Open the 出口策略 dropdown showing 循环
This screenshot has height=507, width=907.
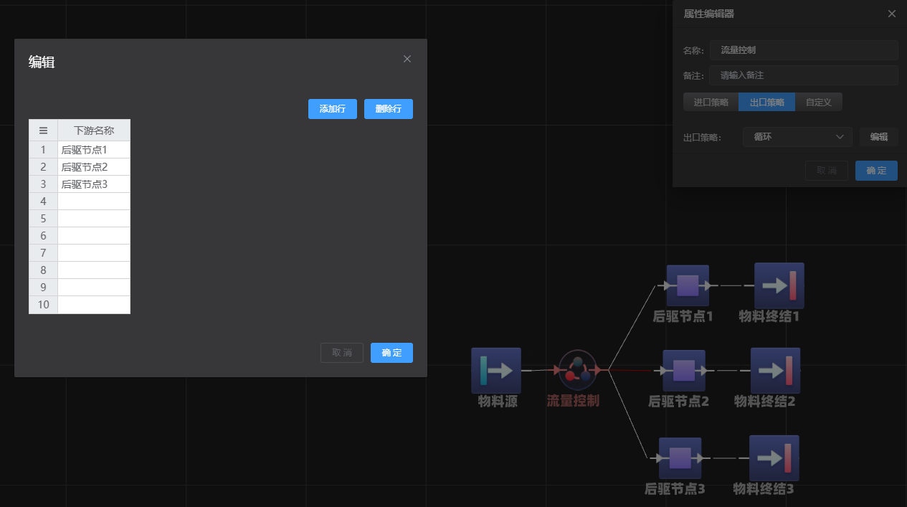(797, 137)
